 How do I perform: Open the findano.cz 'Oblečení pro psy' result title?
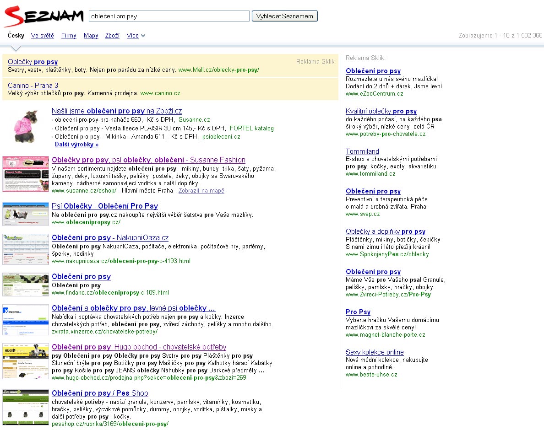pos(81,276)
